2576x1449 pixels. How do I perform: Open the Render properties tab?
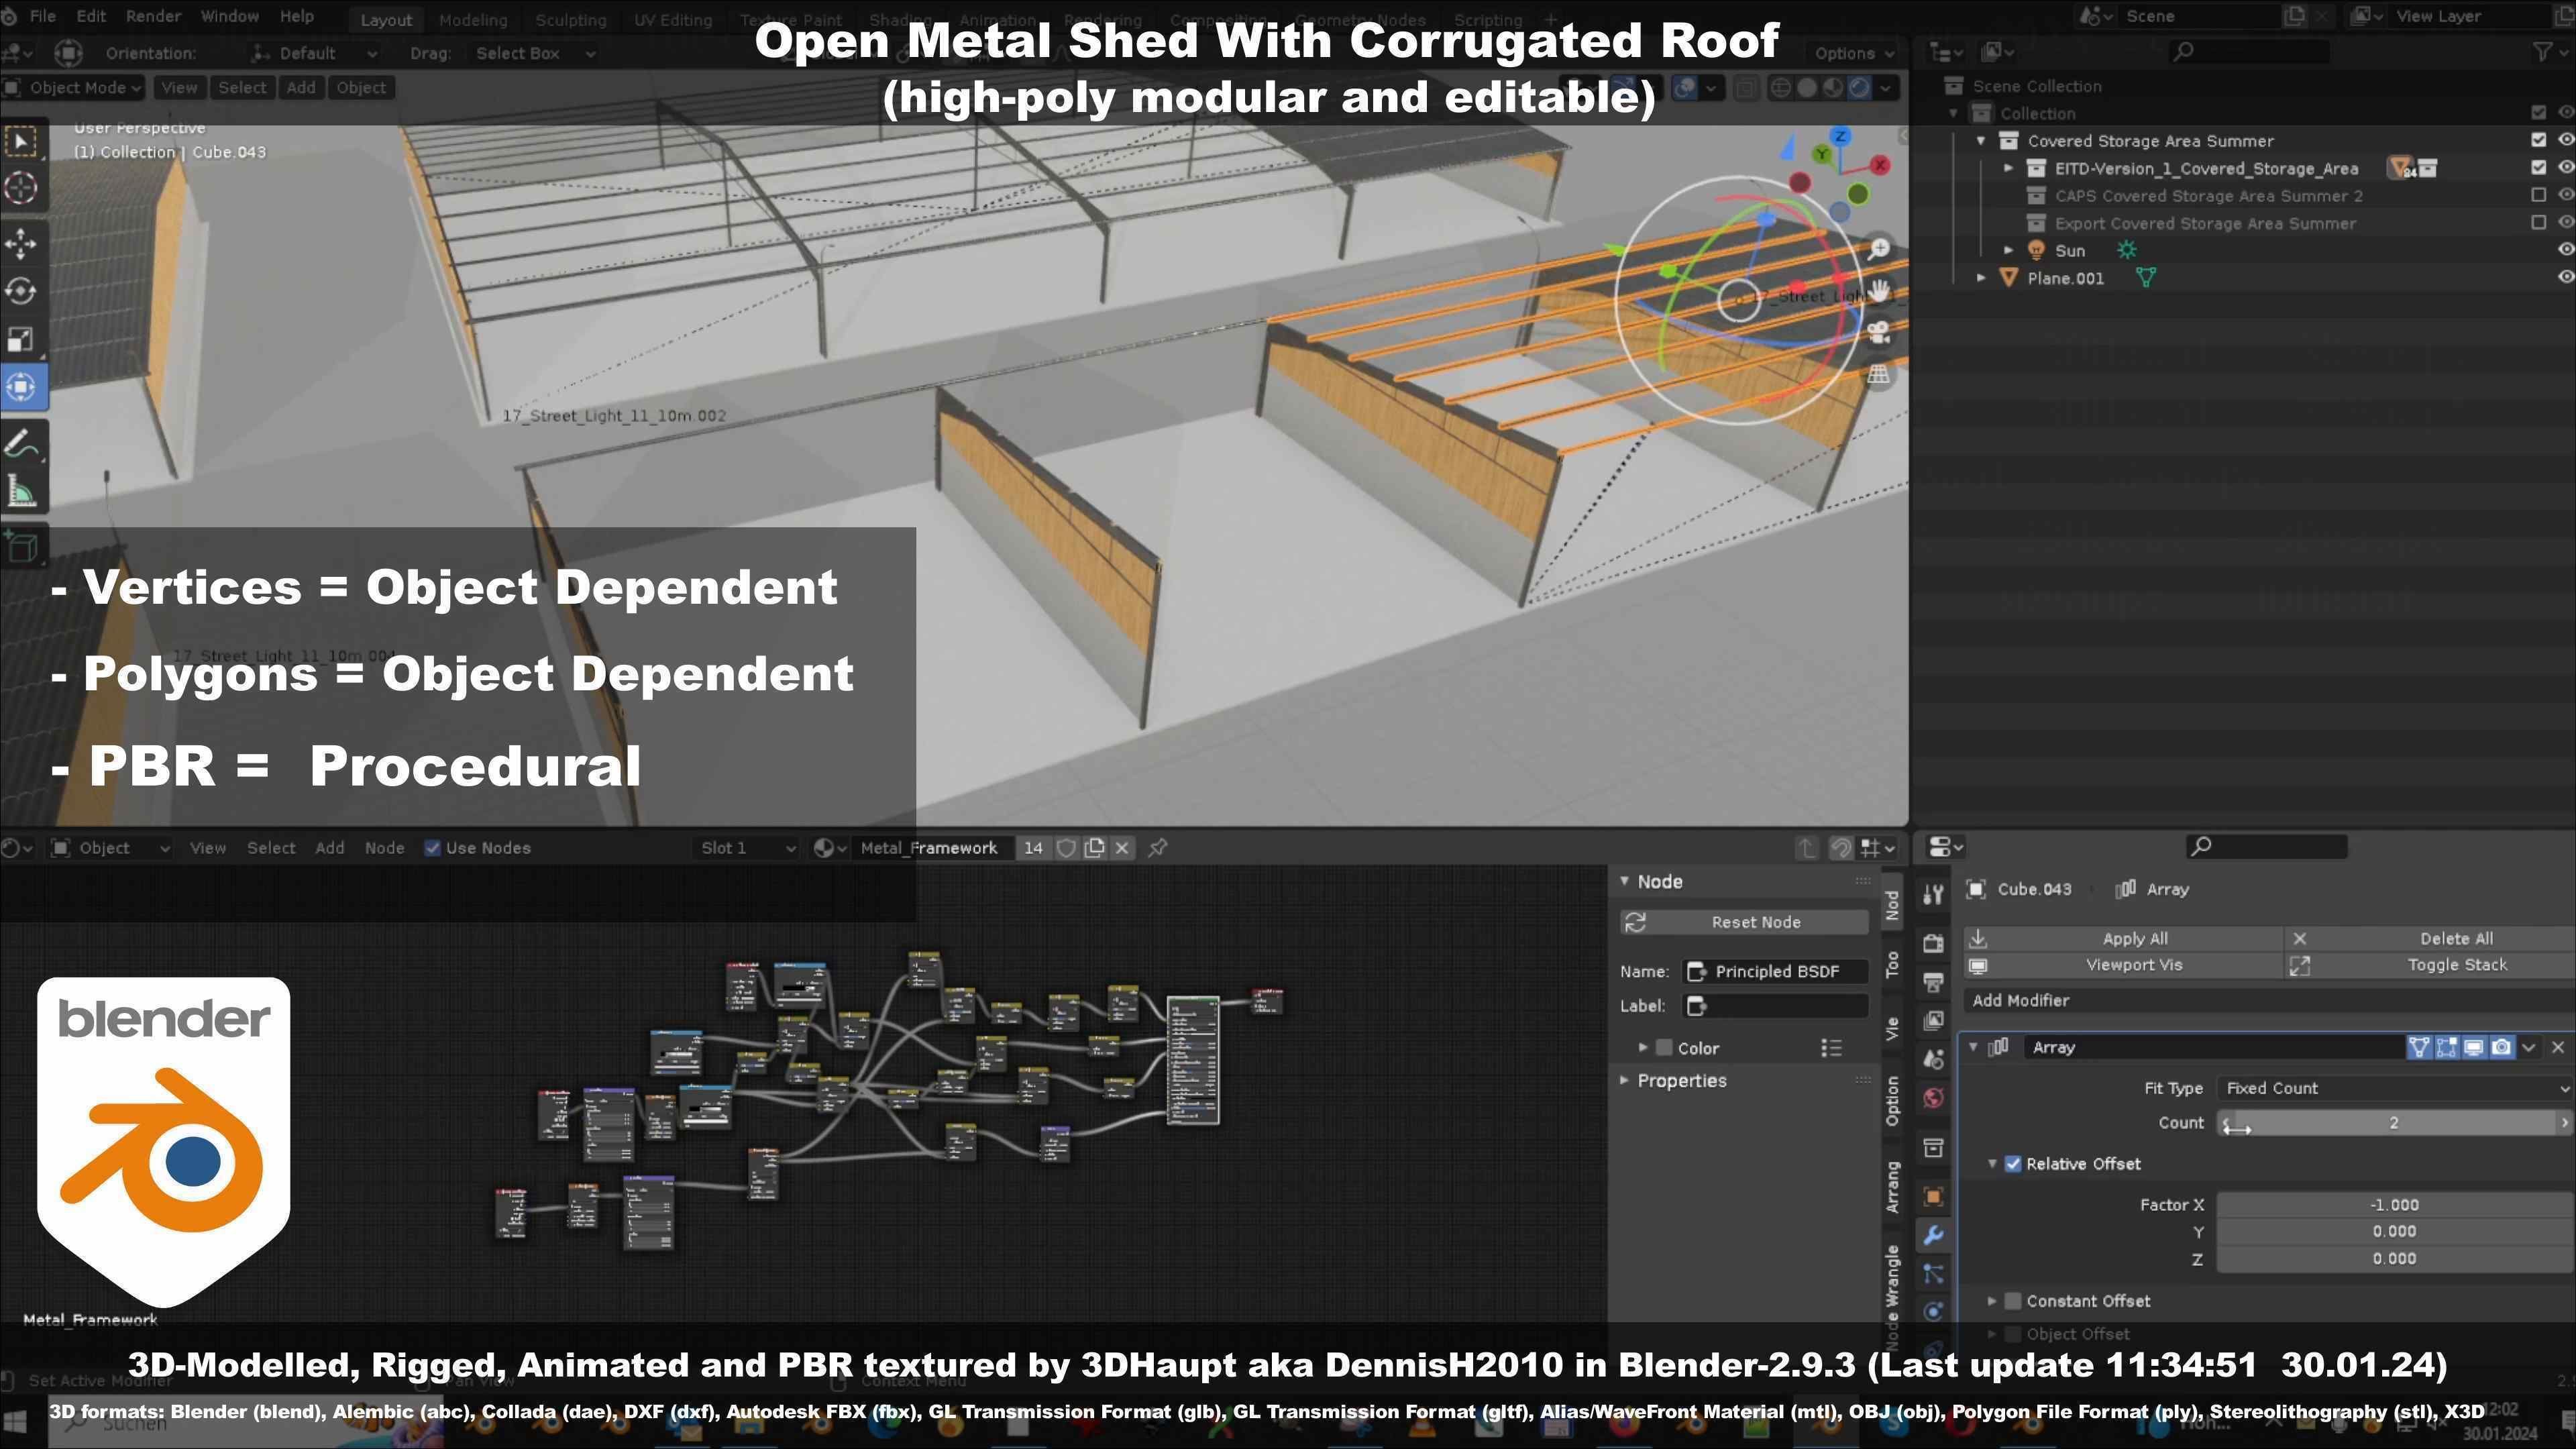(1933, 943)
